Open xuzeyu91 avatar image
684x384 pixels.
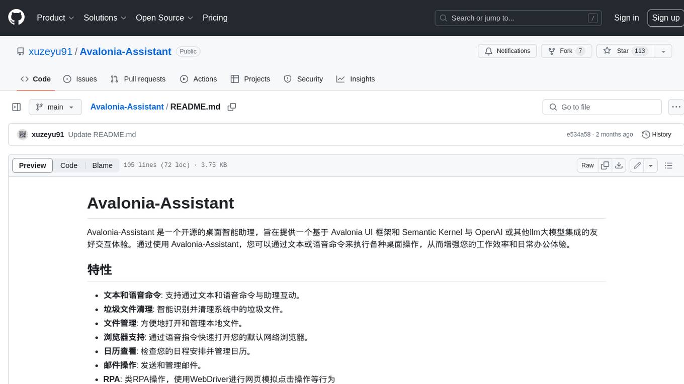click(22, 134)
